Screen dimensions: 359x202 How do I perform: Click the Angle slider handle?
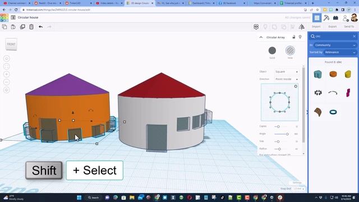pyautogui.click(x=287, y=134)
